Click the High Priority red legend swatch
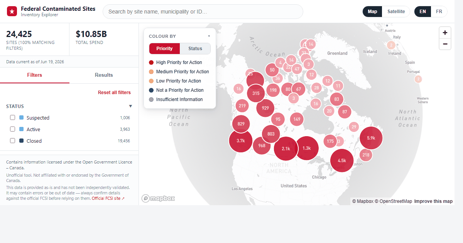This screenshot has height=243, width=463. tap(151, 62)
